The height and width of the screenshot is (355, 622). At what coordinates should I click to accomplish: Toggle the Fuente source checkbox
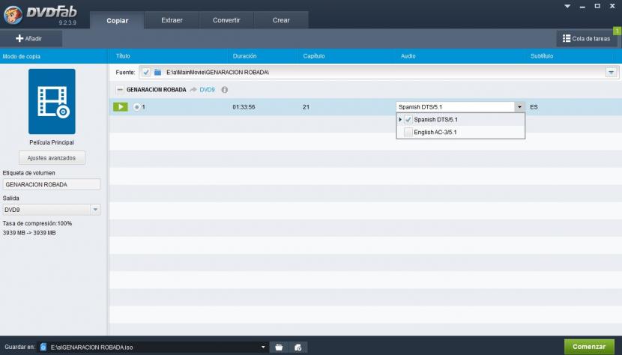pos(146,72)
